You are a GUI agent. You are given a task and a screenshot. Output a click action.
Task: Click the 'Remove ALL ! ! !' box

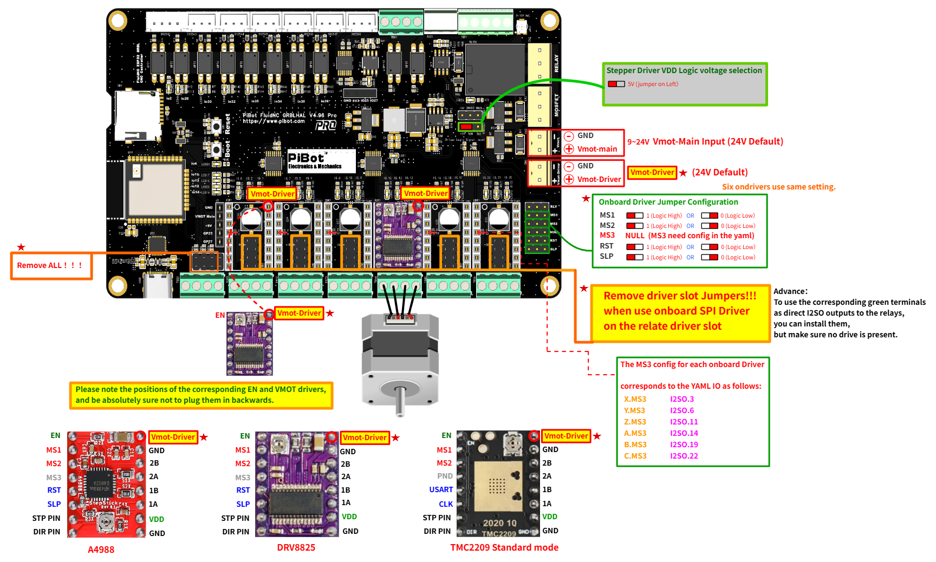(51, 266)
